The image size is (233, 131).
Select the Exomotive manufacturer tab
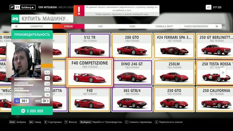36,27
